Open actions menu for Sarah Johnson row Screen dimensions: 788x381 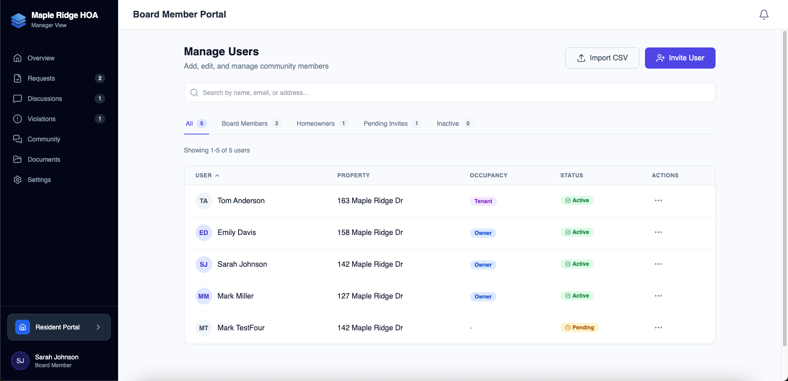click(658, 264)
